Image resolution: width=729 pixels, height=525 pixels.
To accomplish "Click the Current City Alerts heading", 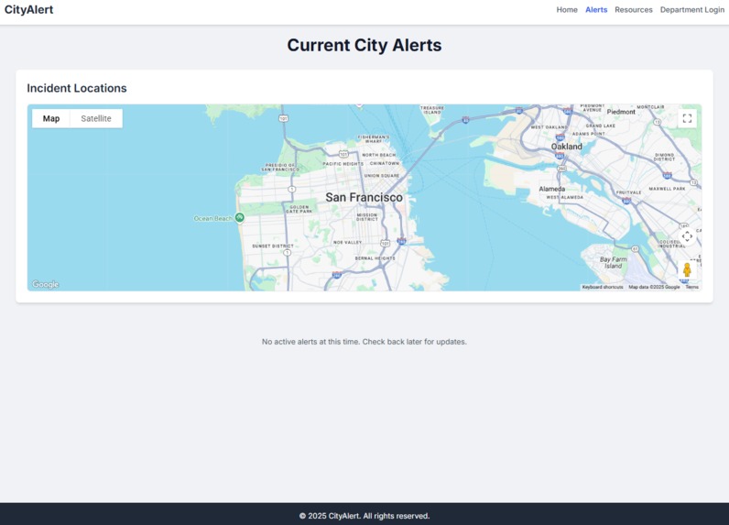I will coord(364,45).
